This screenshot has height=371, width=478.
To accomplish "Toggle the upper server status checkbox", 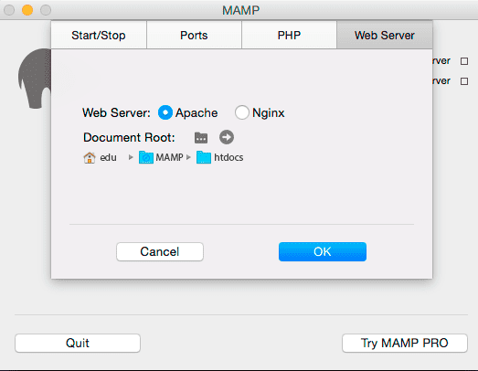I will pos(464,61).
